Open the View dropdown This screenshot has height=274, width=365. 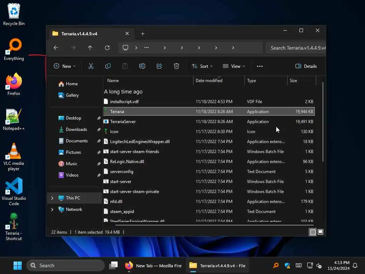click(x=234, y=66)
